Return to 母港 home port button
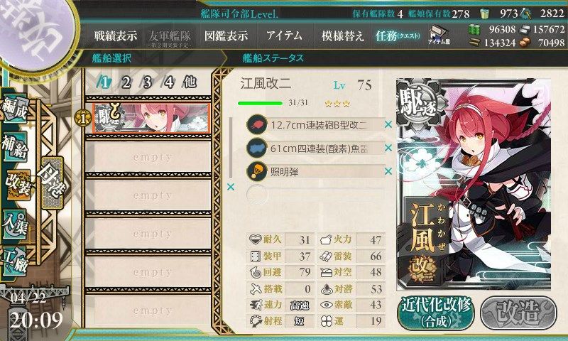This screenshot has width=568, height=341. point(53,183)
